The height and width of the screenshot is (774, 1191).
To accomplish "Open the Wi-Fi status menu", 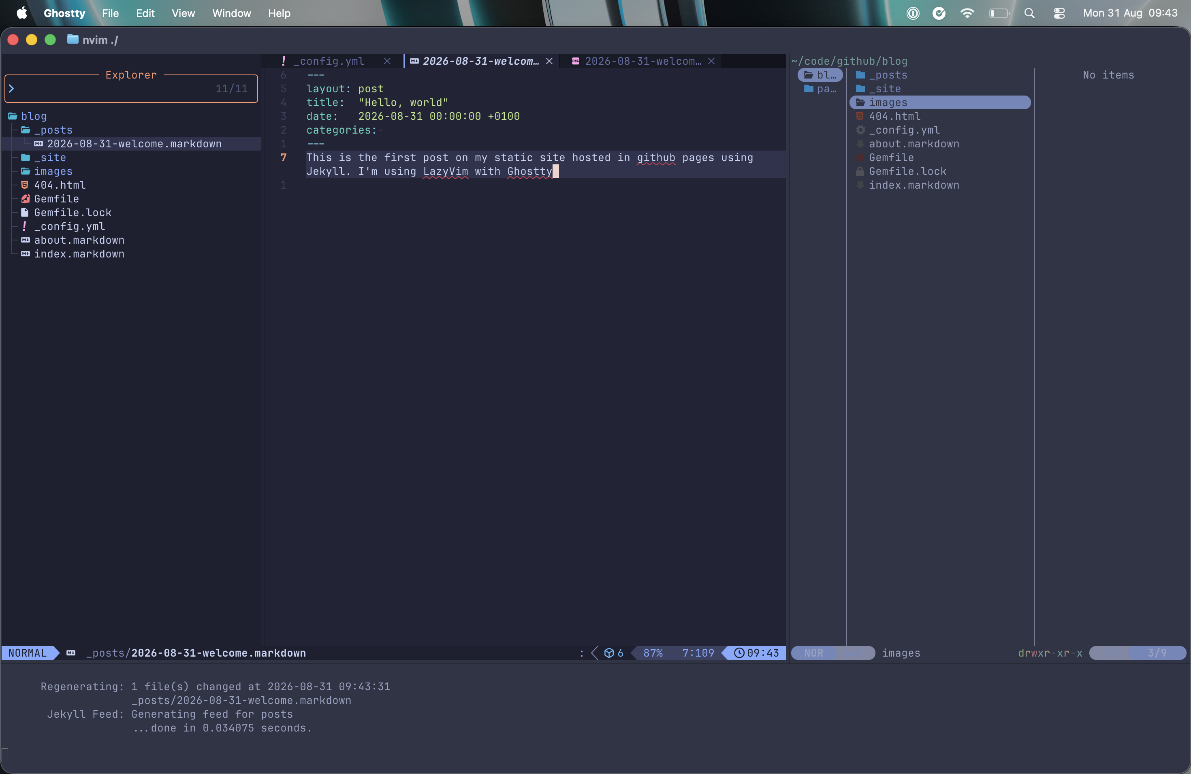I will [967, 13].
